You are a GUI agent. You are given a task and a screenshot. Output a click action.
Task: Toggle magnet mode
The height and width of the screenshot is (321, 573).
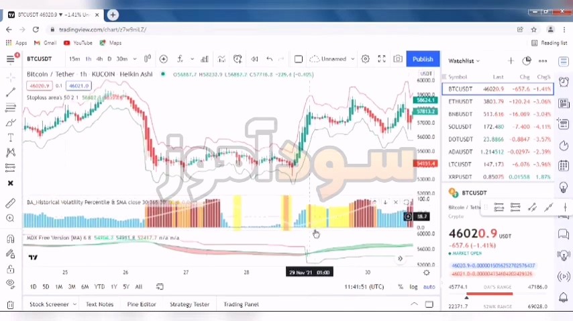(11, 239)
